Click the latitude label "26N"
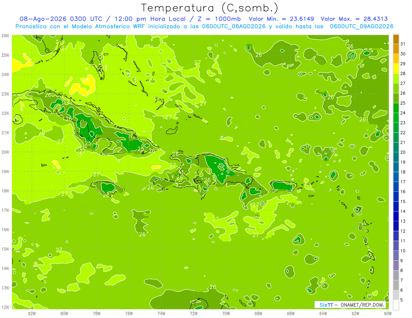The height and width of the screenshot is (318, 412). click(5, 35)
